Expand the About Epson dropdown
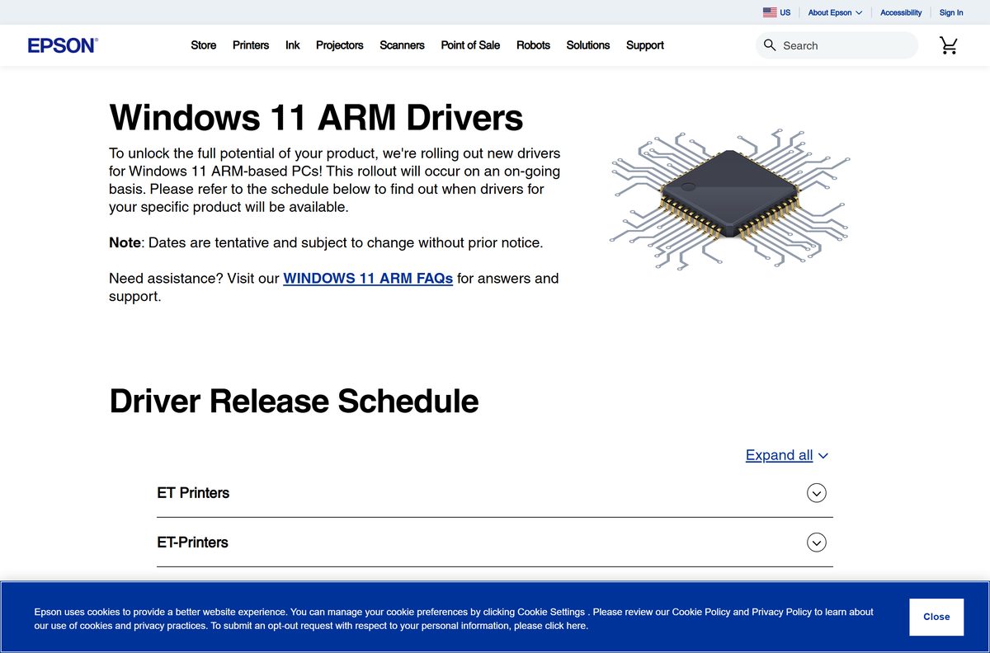This screenshot has width=990, height=653. pyautogui.click(x=835, y=12)
